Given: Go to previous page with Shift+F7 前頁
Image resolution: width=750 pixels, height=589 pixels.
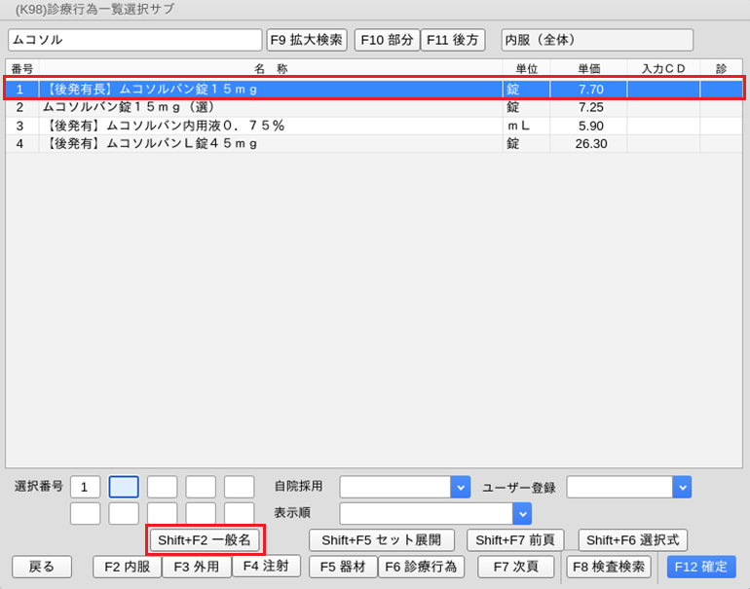Looking at the screenshot, I should point(515,539).
